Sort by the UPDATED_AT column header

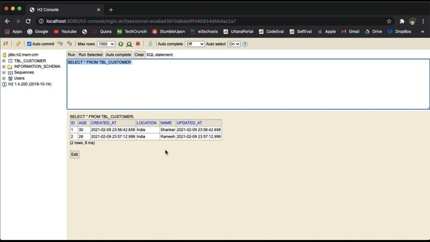(x=189, y=123)
